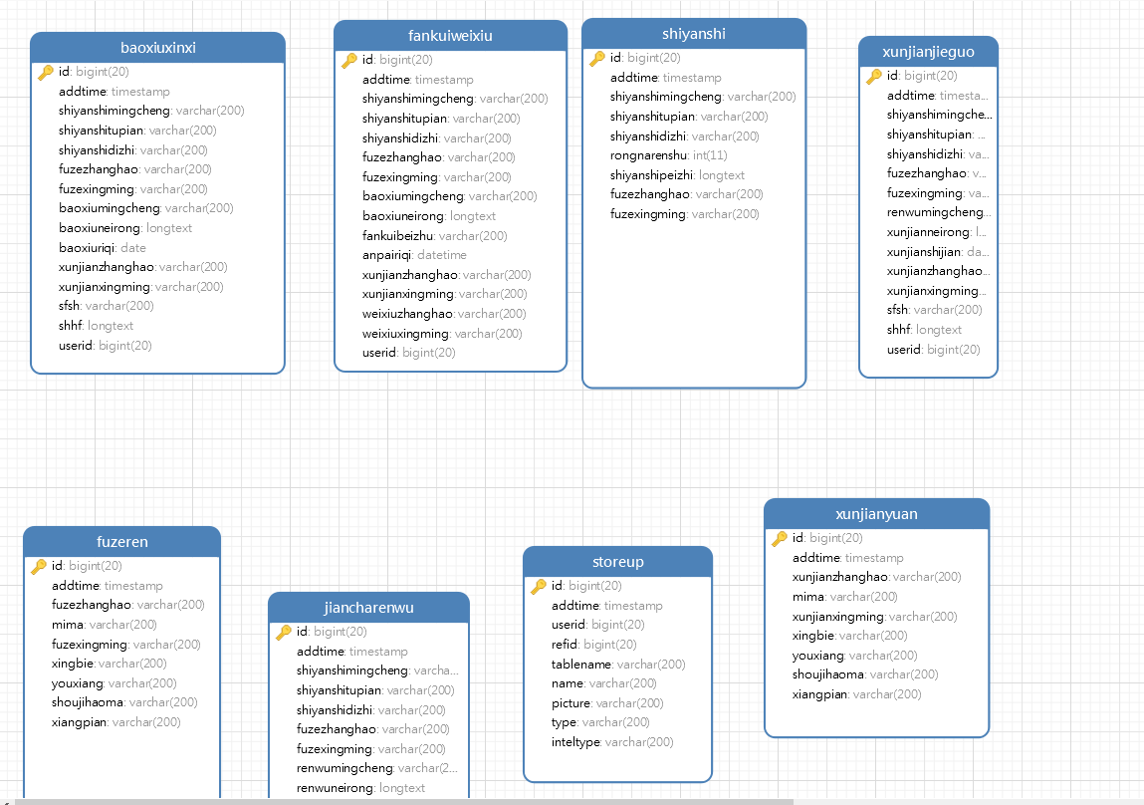Select userid field in baoxiuxinxi table
Screen dimensions: 1144x805
click(x=106, y=345)
